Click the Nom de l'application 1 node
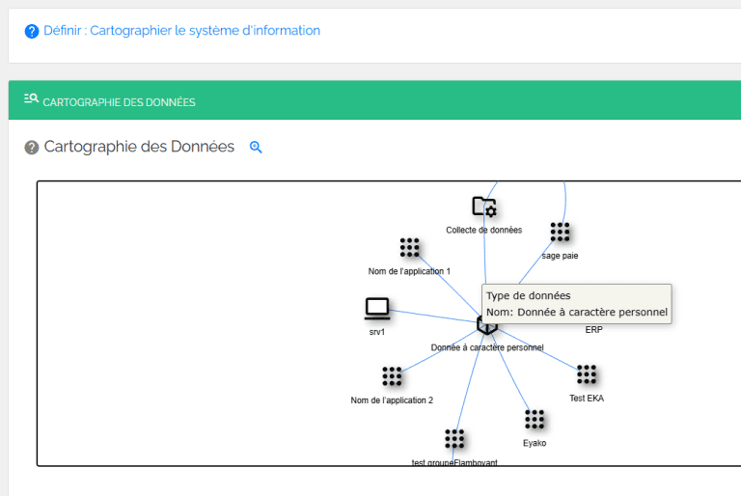 point(409,247)
